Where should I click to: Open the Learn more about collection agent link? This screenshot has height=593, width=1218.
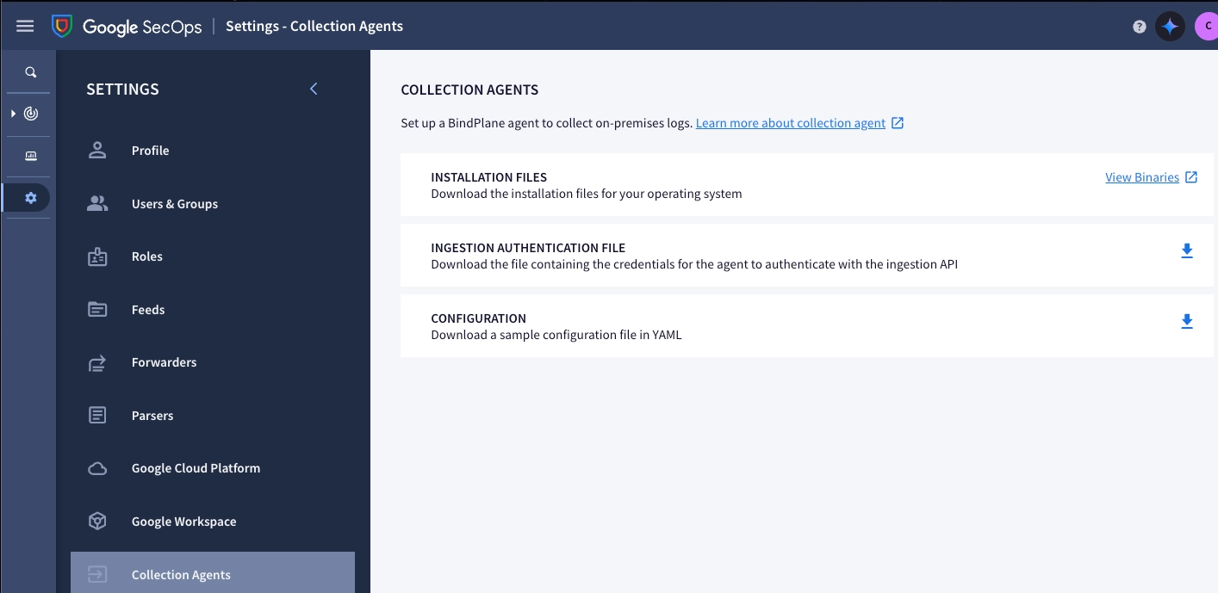(x=790, y=122)
